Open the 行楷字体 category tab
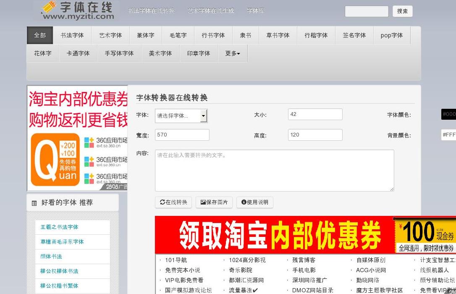The width and height of the screenshot is (456, 294). click(x=316, y=35)
